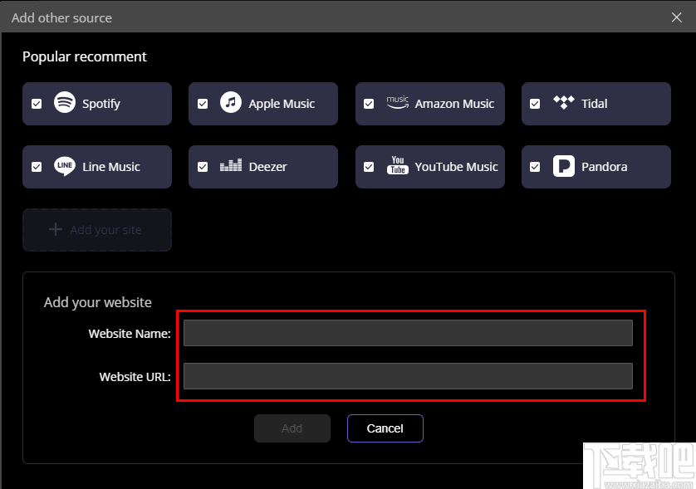Viewport: 696px width, 489px height.
Task: Focus the Website Name input field
Action: [408, 333]
